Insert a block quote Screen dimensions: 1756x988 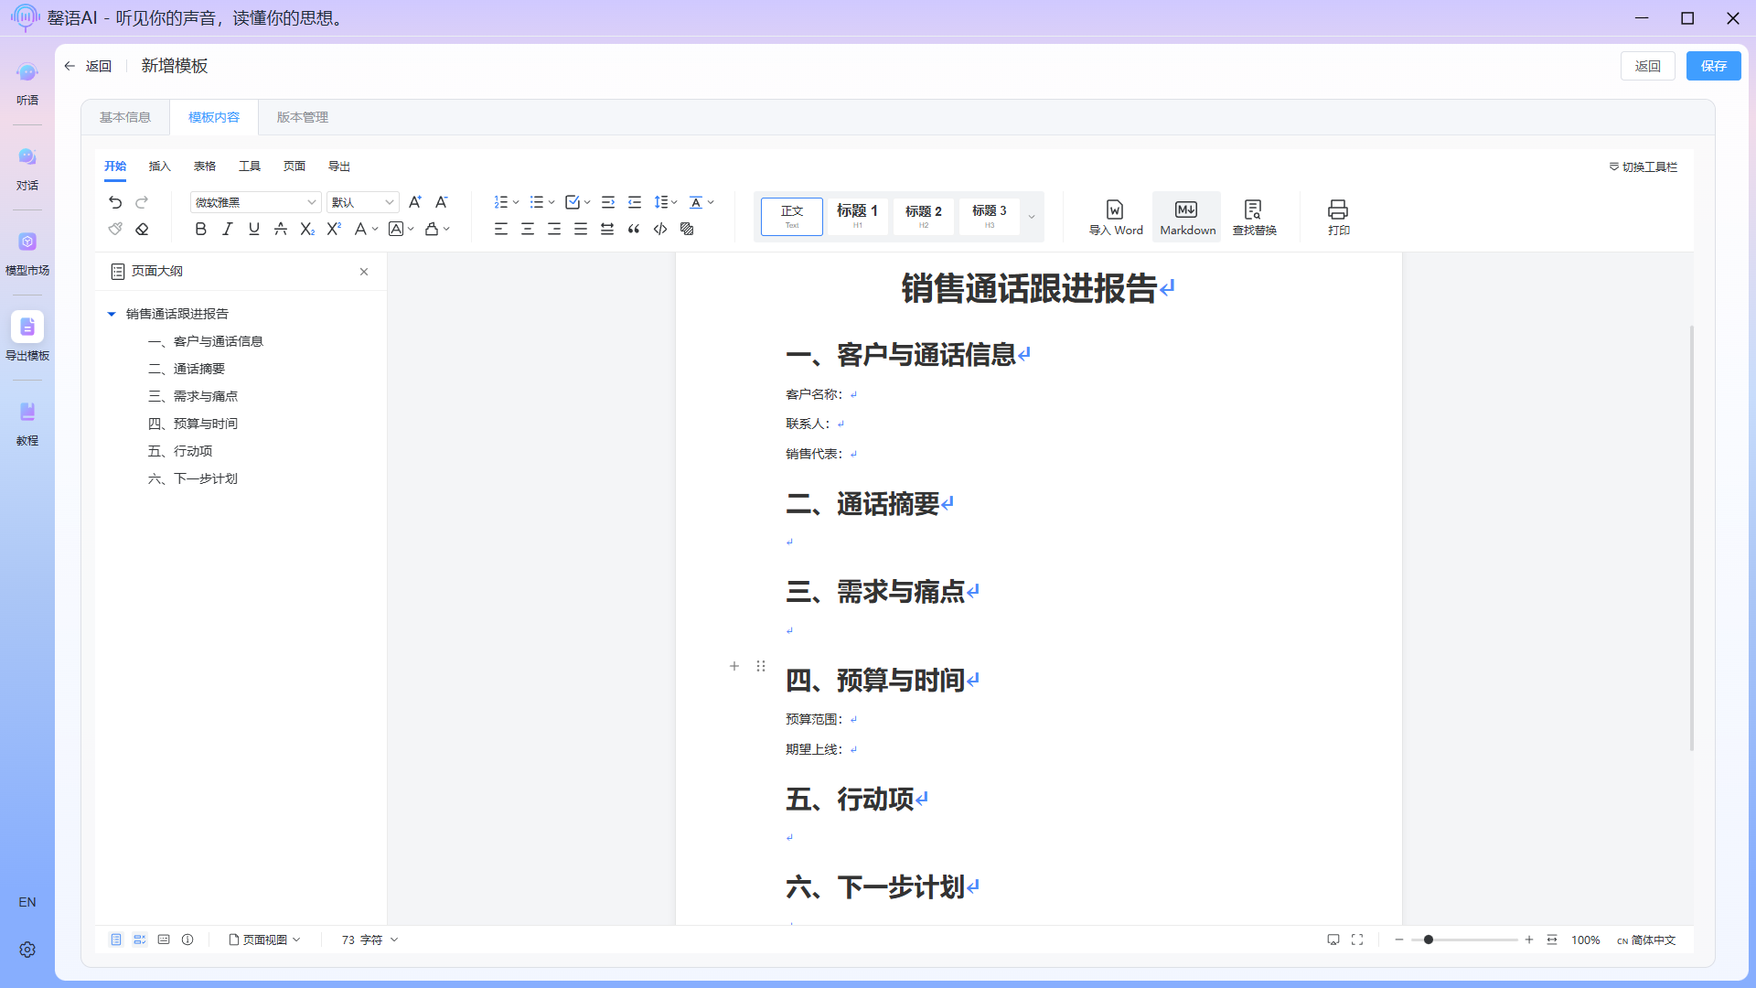click(634, 229)
